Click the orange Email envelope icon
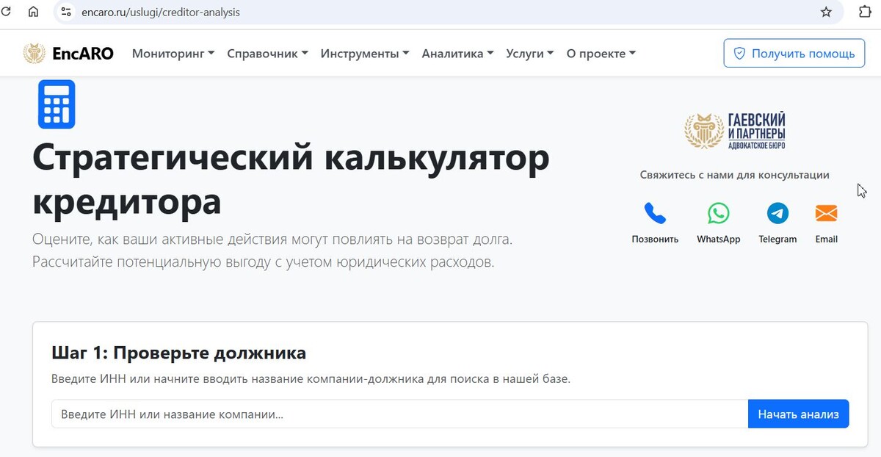Viewport: 881px width, 457px height. 826,215
